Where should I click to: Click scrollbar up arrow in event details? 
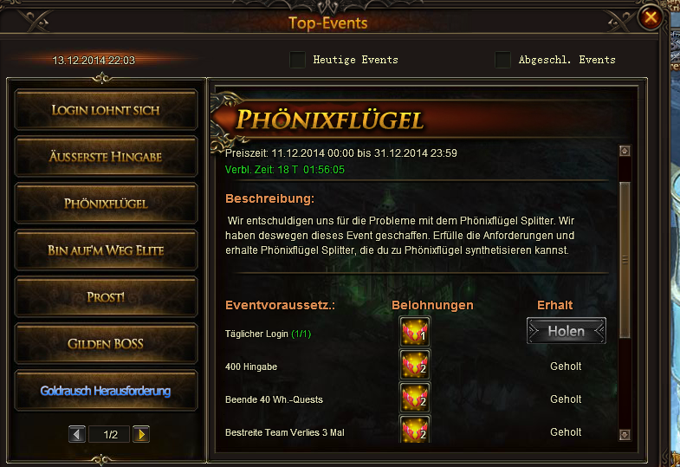pos(625,151)
